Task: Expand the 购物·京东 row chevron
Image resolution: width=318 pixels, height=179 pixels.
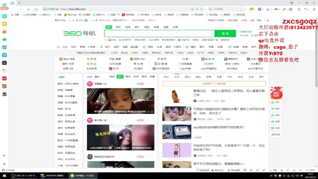Action: (79, 109)
